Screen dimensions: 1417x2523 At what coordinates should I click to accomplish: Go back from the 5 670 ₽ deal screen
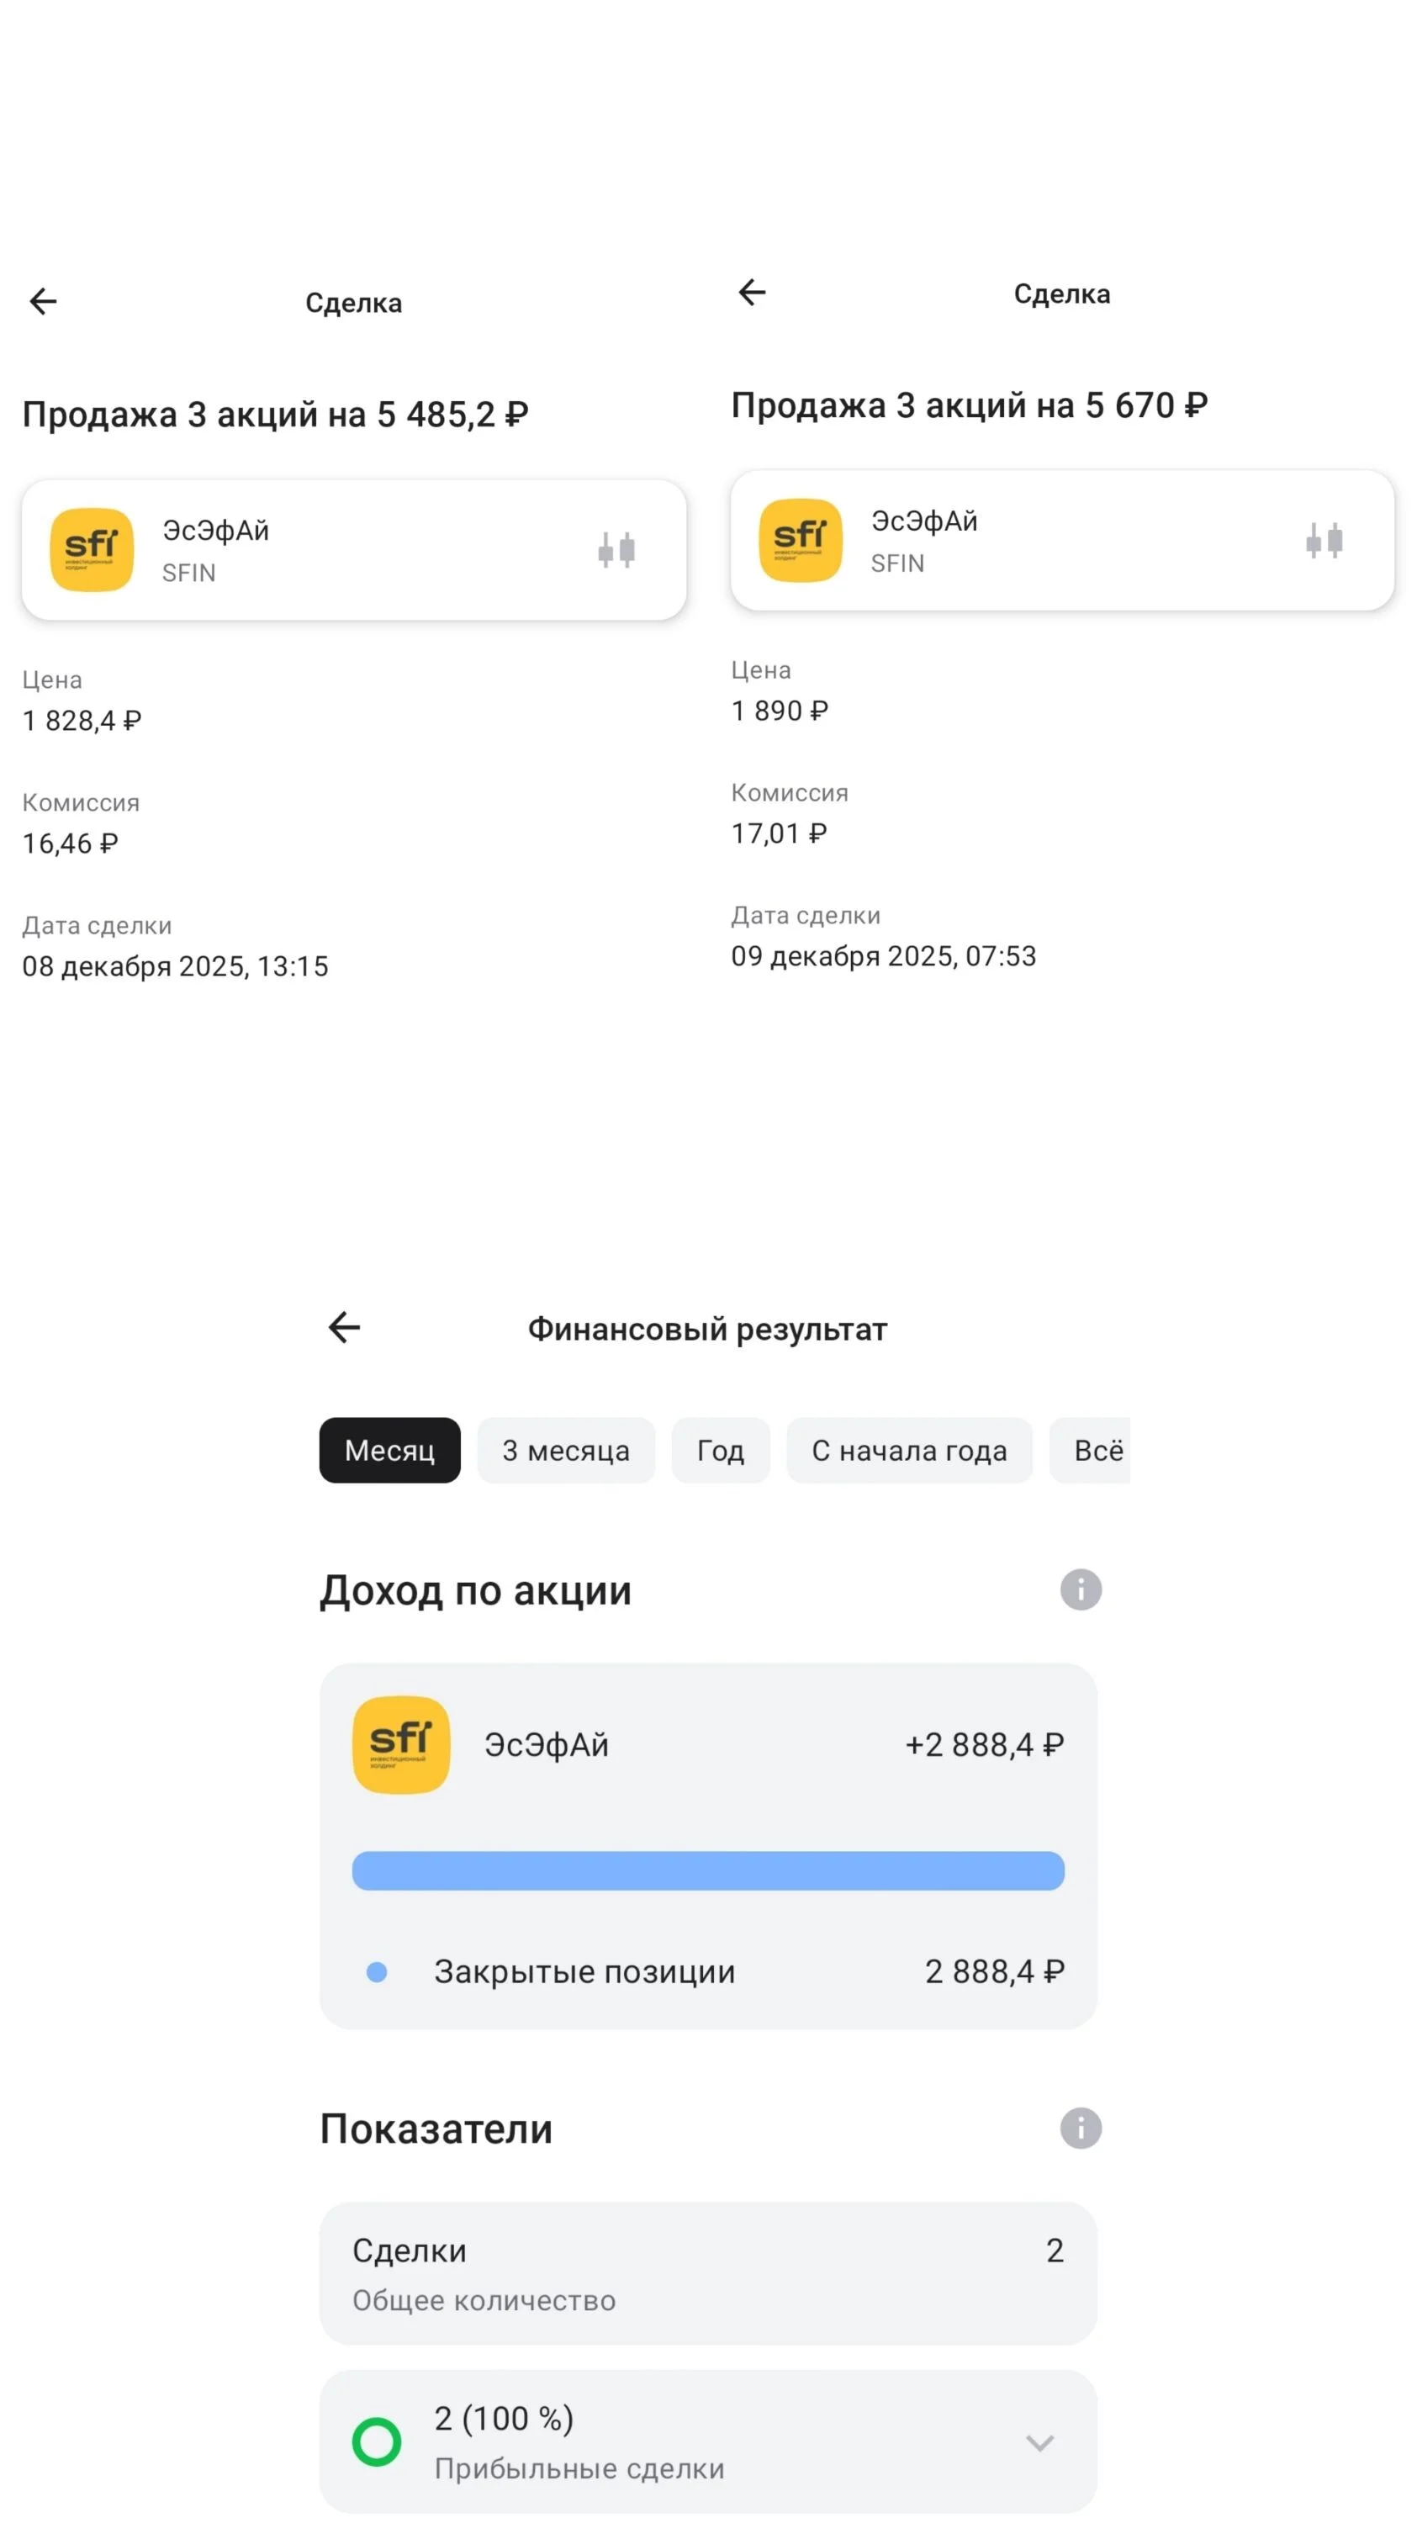pos(752,292)
